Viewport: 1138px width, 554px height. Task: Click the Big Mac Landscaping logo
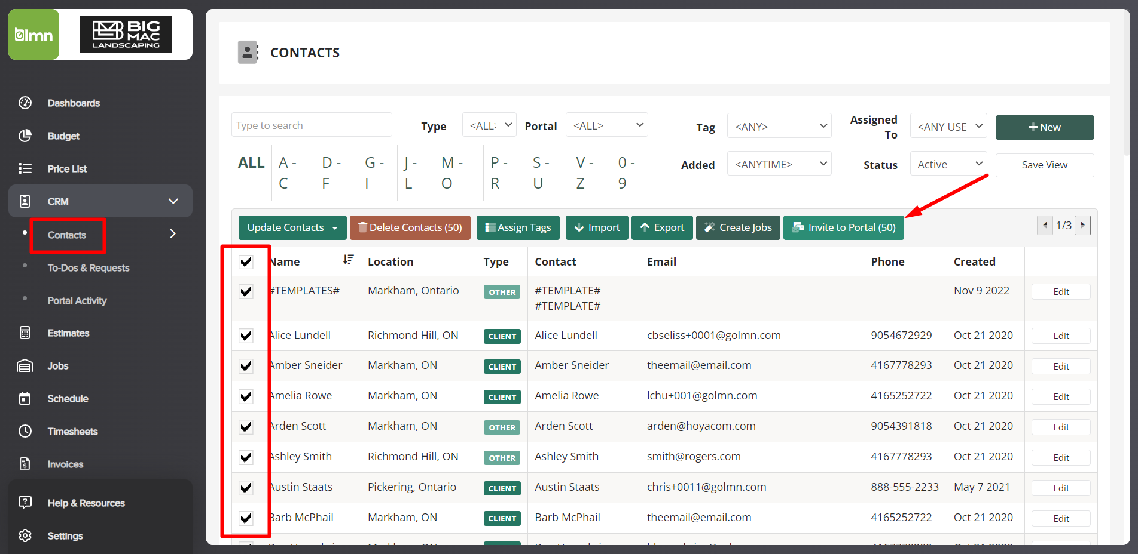tap(126, 35)
